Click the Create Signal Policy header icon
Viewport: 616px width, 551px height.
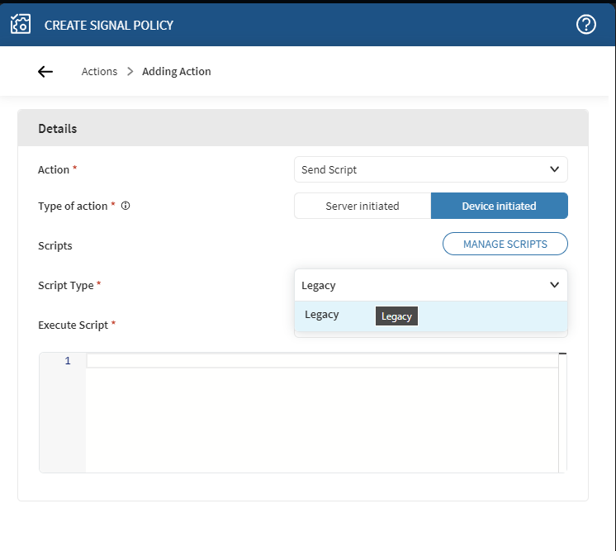21,25
